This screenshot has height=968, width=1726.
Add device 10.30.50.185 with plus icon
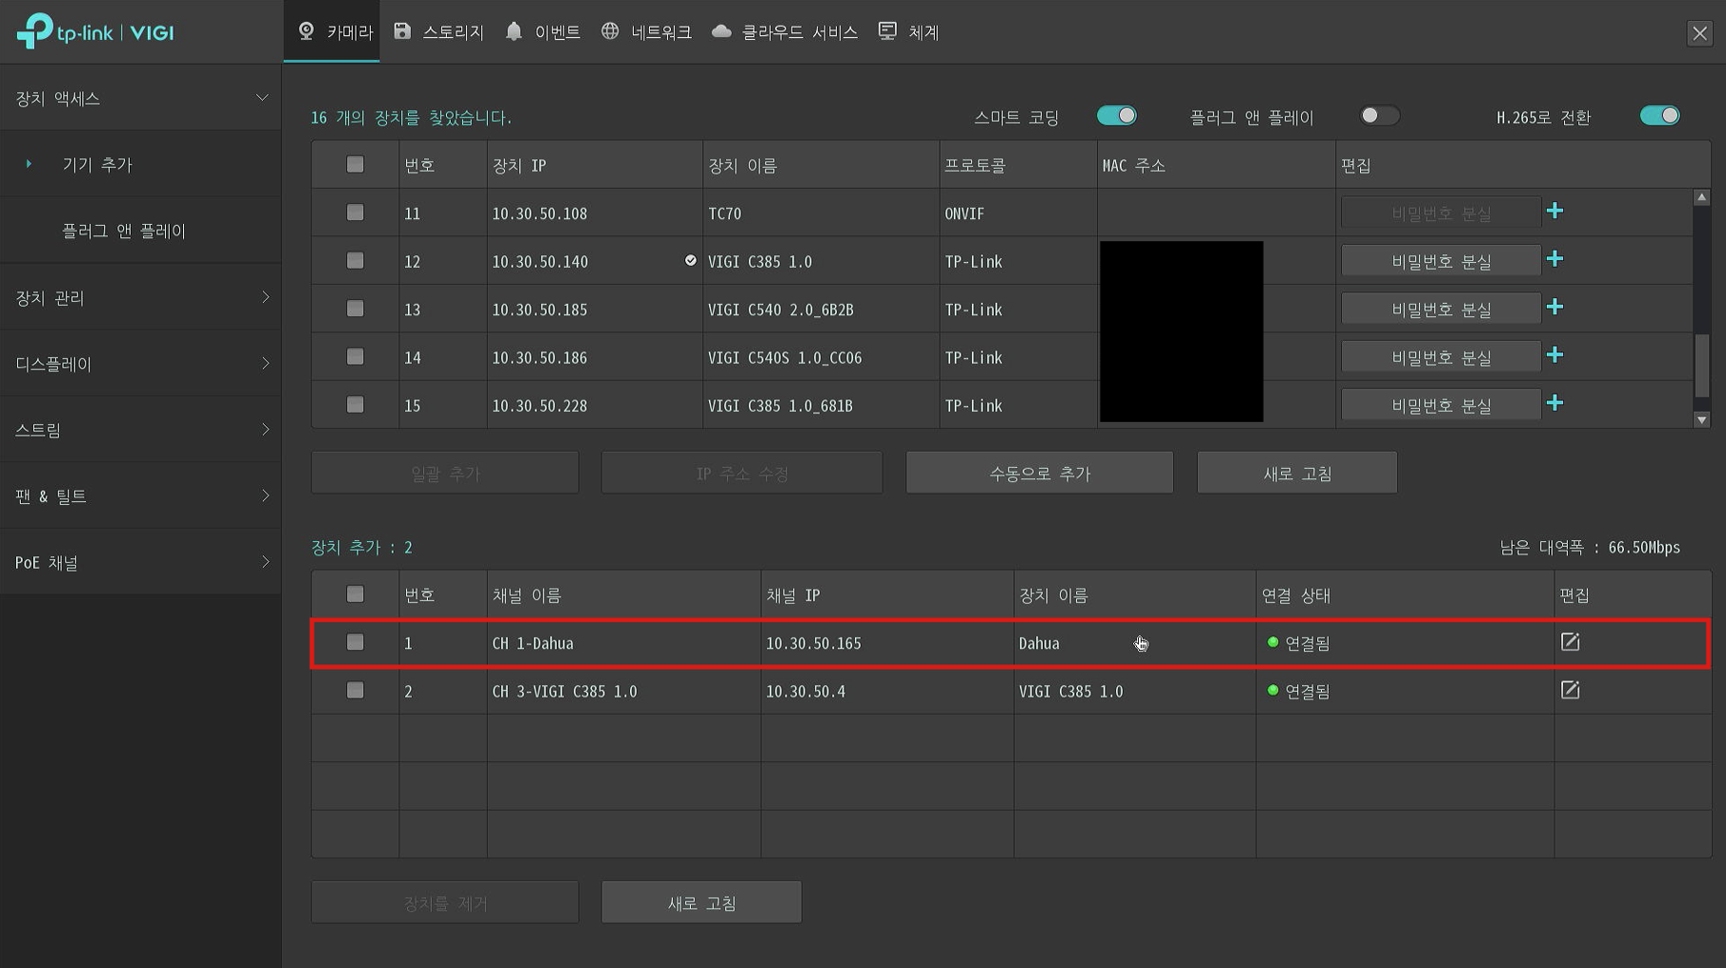coord(1554,307)
